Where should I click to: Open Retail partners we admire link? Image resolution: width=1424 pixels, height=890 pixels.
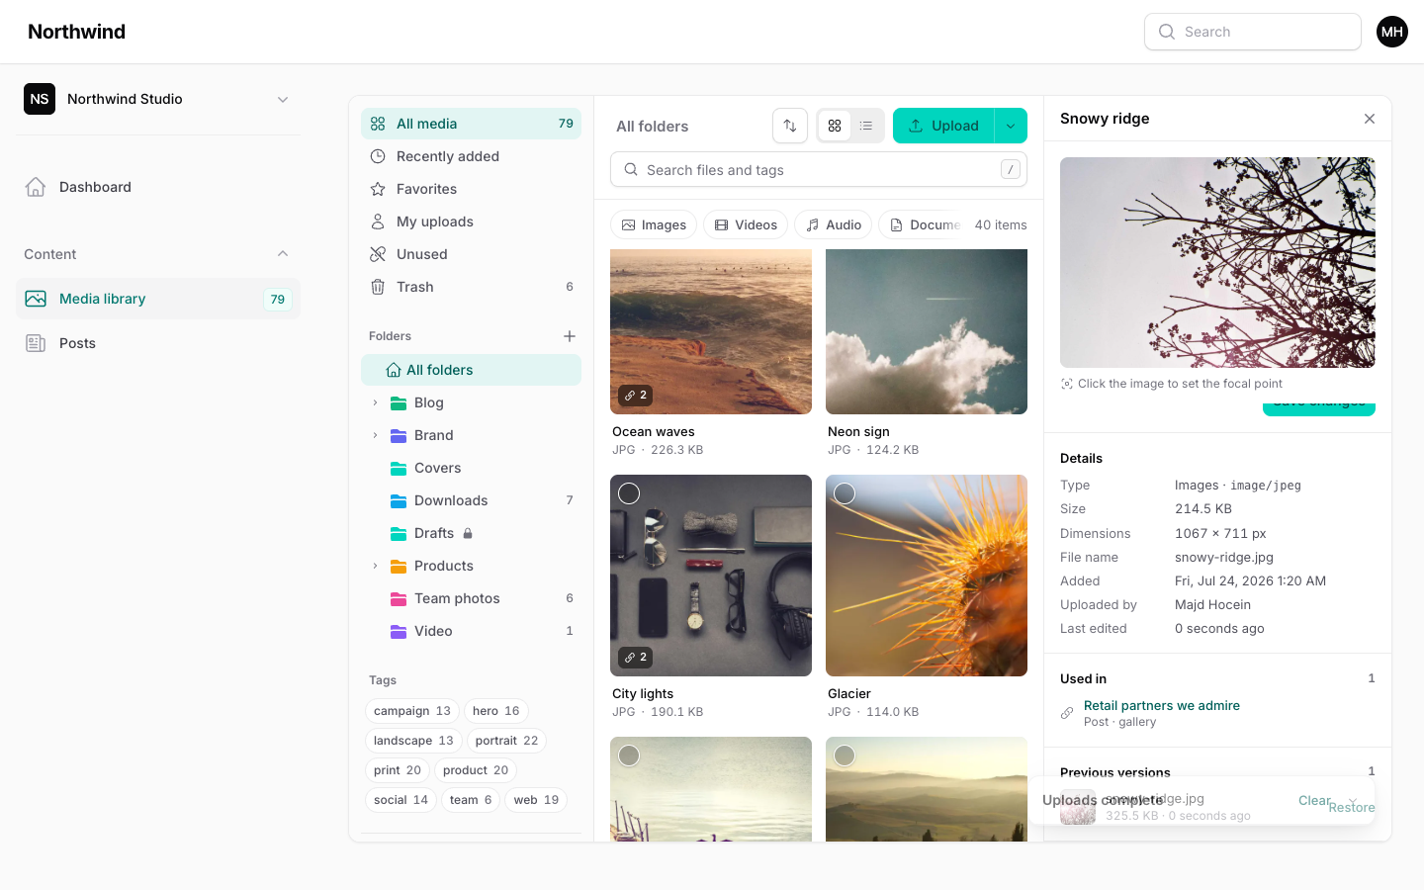(x=1162, y=705)
